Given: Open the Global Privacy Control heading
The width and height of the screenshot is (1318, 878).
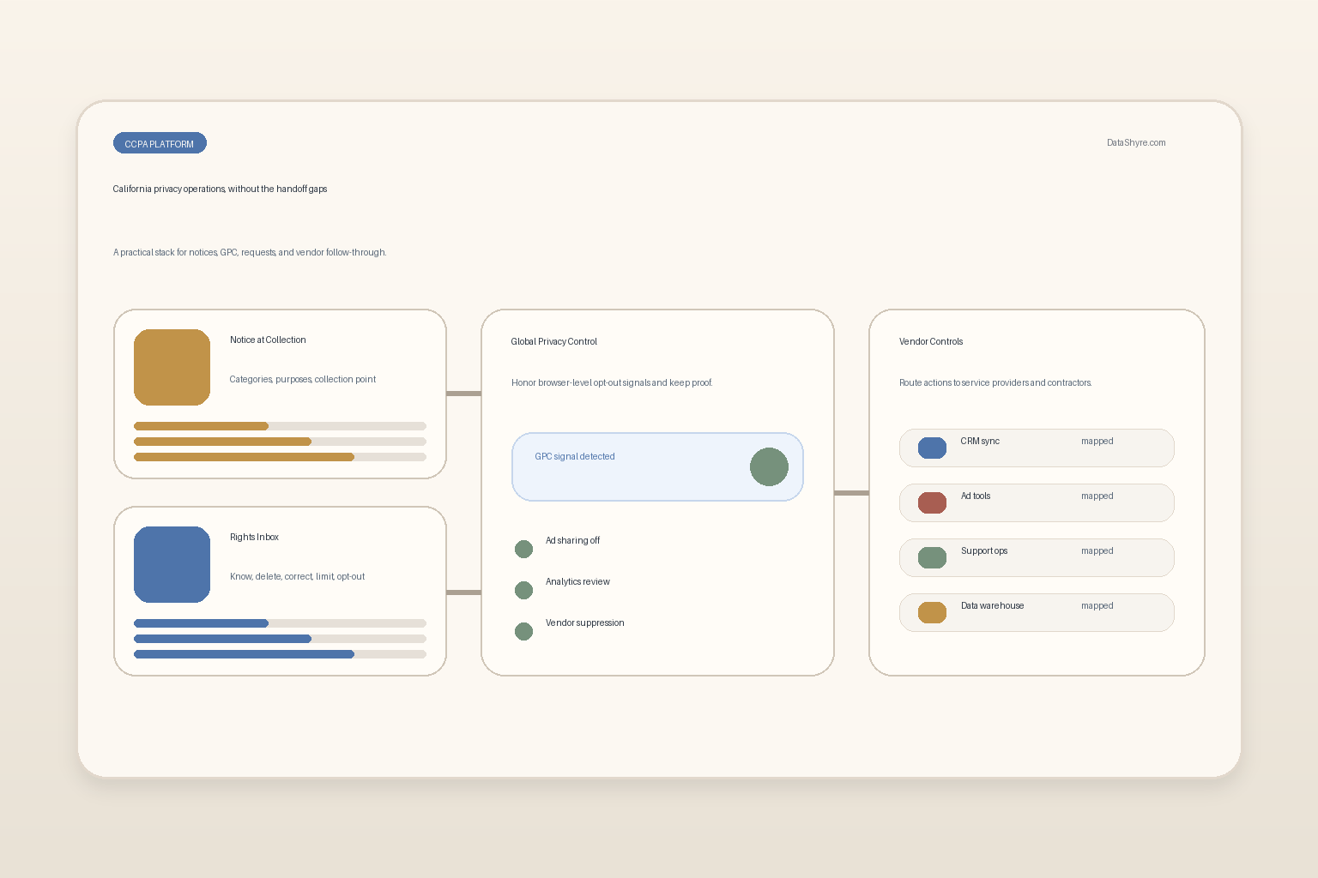Looking at the screenshot, I should [553, 341].
